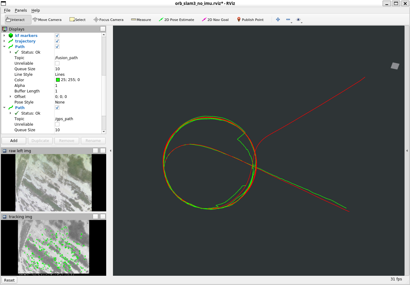Collapse the Path display with /gps_path topic
This screenshot has height=285, width=410.
click(4, 108)
